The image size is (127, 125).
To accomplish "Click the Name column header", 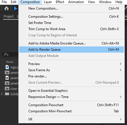I will coord(10,62).
